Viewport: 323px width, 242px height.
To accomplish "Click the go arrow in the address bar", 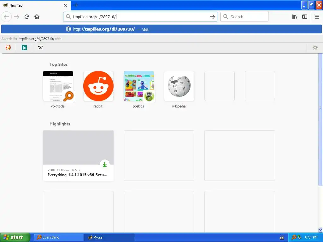I will click(x=212, y=17).
